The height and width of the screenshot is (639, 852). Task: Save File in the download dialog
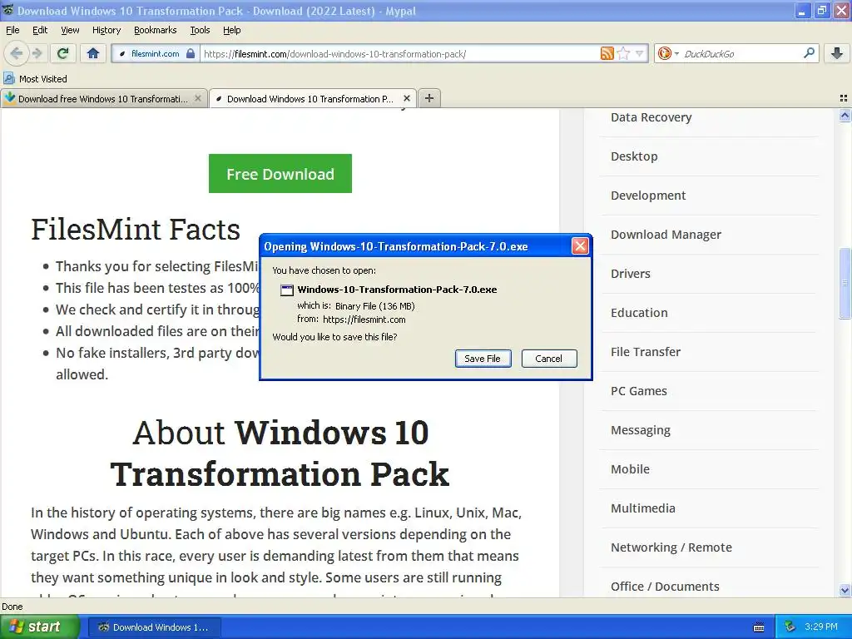coord(483,359)
